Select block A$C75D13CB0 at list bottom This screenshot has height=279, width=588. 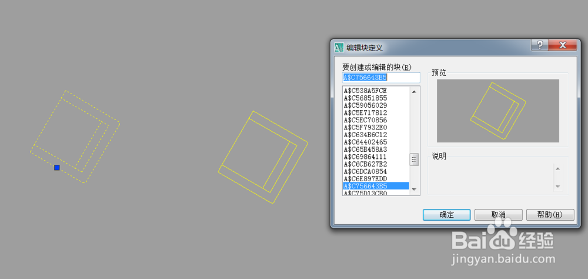click(365, 192)
